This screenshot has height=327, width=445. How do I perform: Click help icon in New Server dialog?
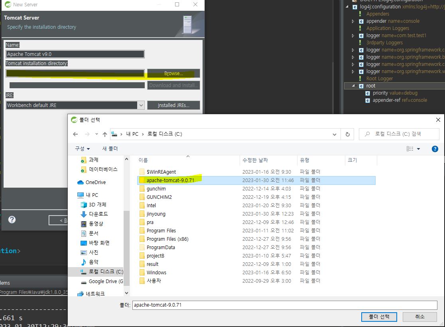click(x=12, y=220)
